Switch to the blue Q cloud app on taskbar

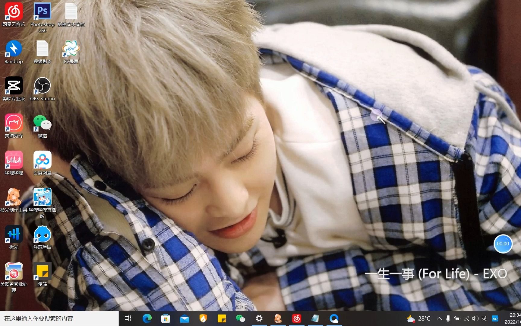click(x=334, y=318)
